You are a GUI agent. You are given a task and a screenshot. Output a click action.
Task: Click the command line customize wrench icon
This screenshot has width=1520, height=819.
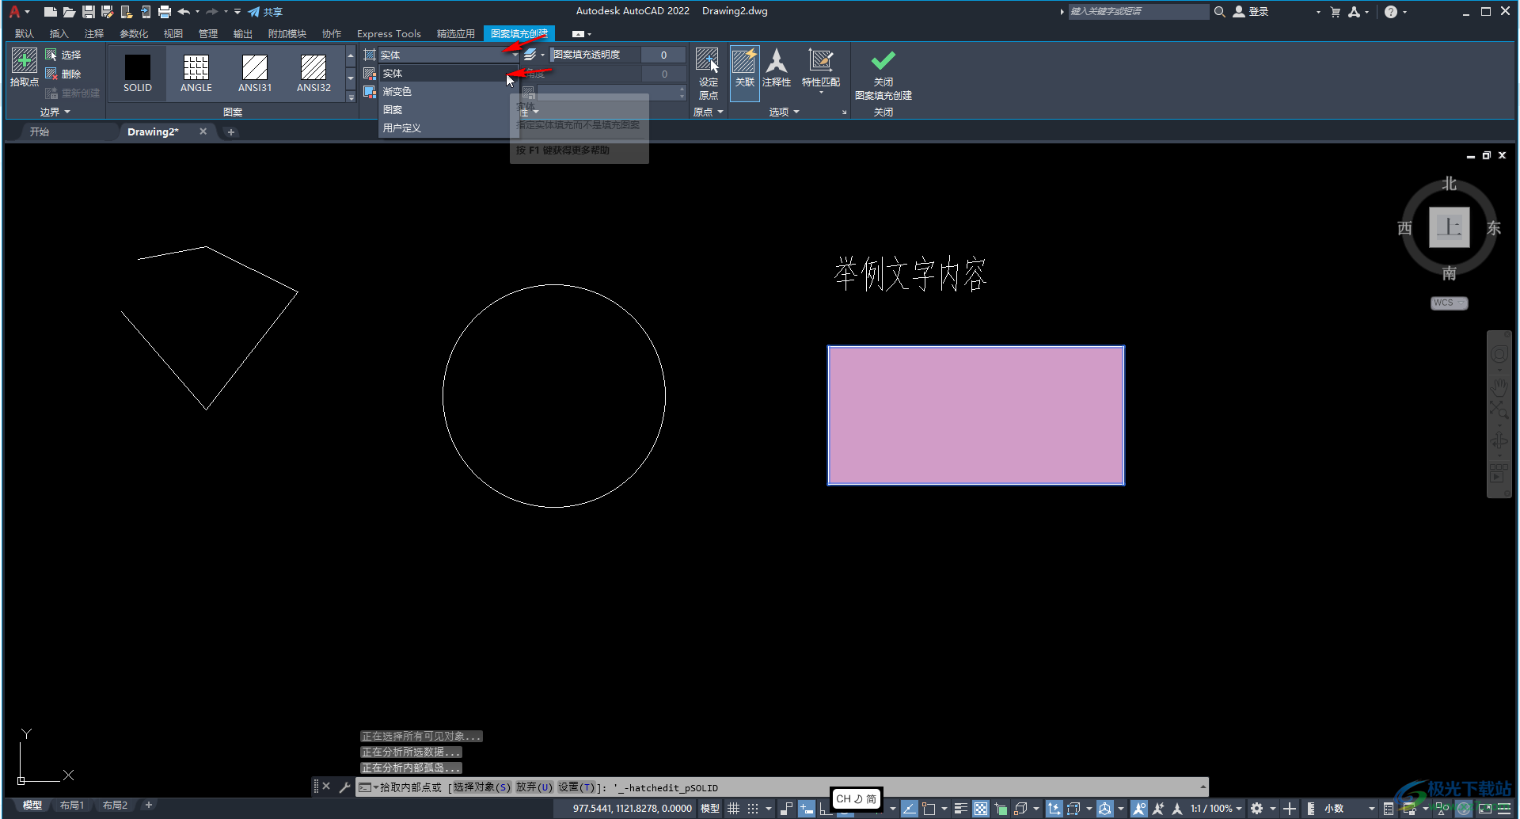click(x=344, y=787)
